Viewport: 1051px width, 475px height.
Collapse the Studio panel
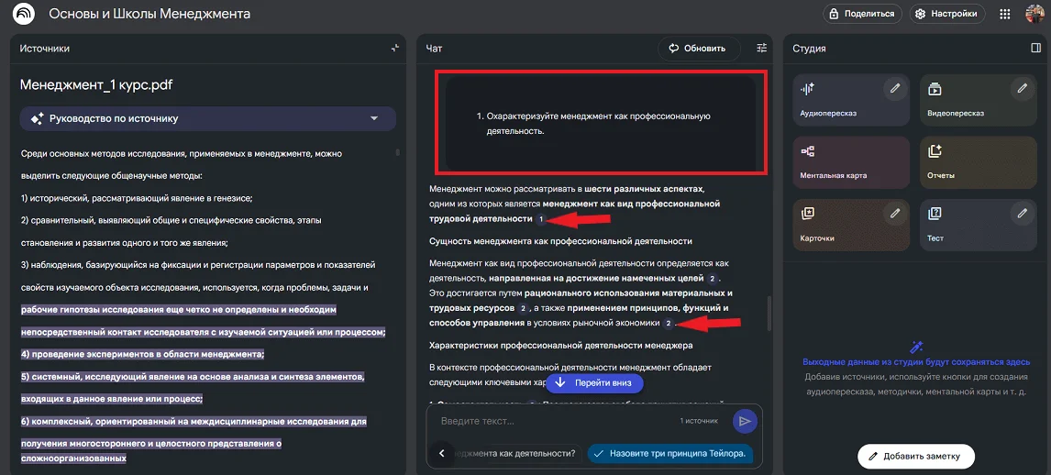point(1035,49)
